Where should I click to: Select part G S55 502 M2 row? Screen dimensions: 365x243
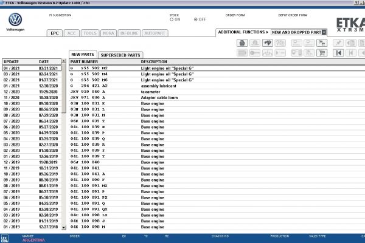(217, 68)
